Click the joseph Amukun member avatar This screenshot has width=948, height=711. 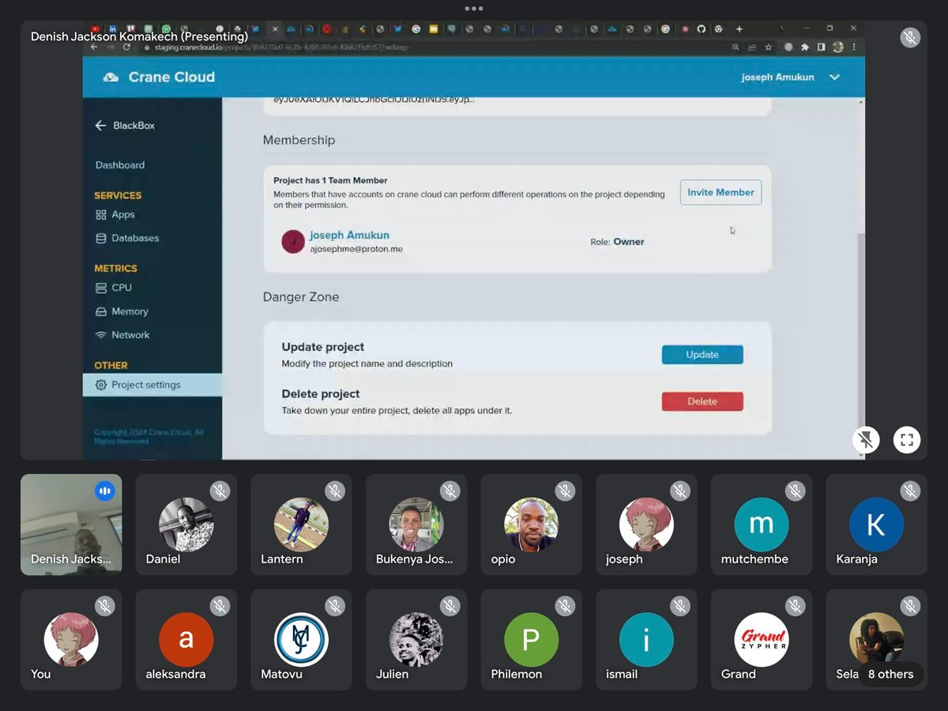[x=293, y=242]
